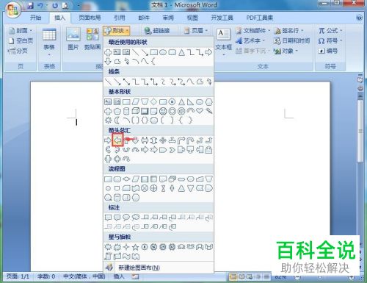367x283 pixels.
Task: Switch to the 视图 ribbon tab
Action: coord(192,18)
